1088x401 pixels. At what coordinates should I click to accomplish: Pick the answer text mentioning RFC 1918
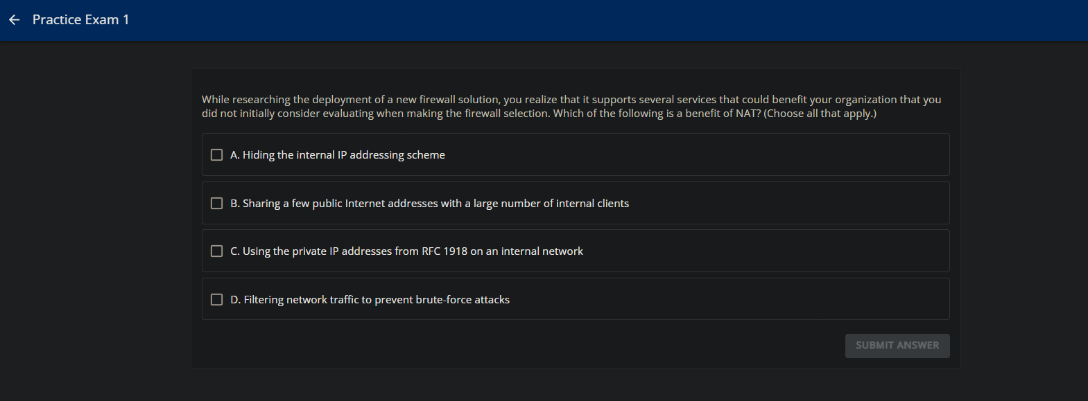406,251
